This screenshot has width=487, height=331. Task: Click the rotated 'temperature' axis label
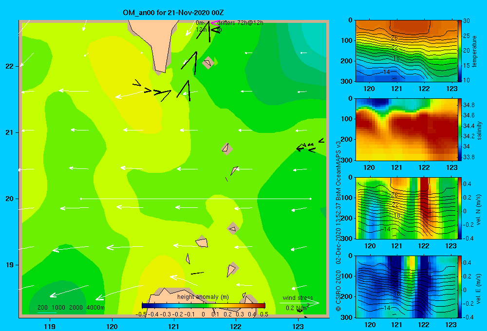474,51
